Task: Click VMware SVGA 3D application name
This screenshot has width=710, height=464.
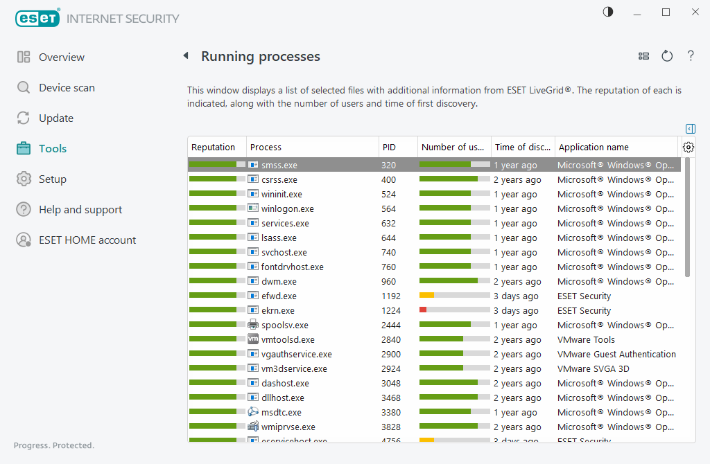Action: [x=594, y=368]
